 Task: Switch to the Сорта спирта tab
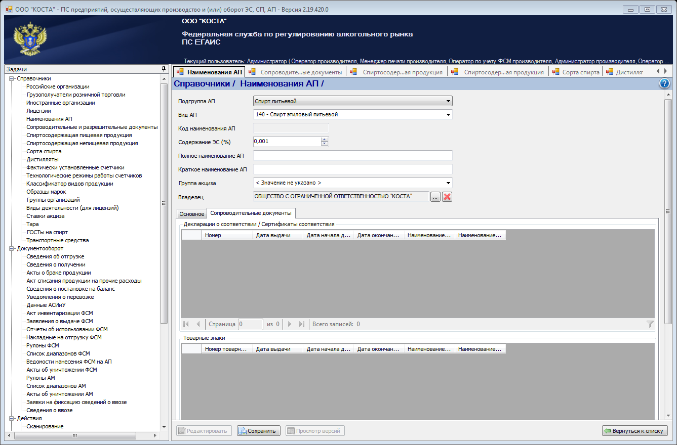575,72
